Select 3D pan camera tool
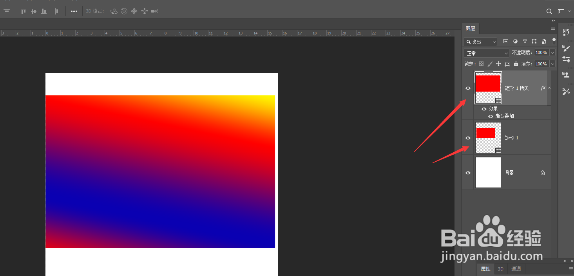Viewport: 574px width, 276px height. (x=134, y=11)
